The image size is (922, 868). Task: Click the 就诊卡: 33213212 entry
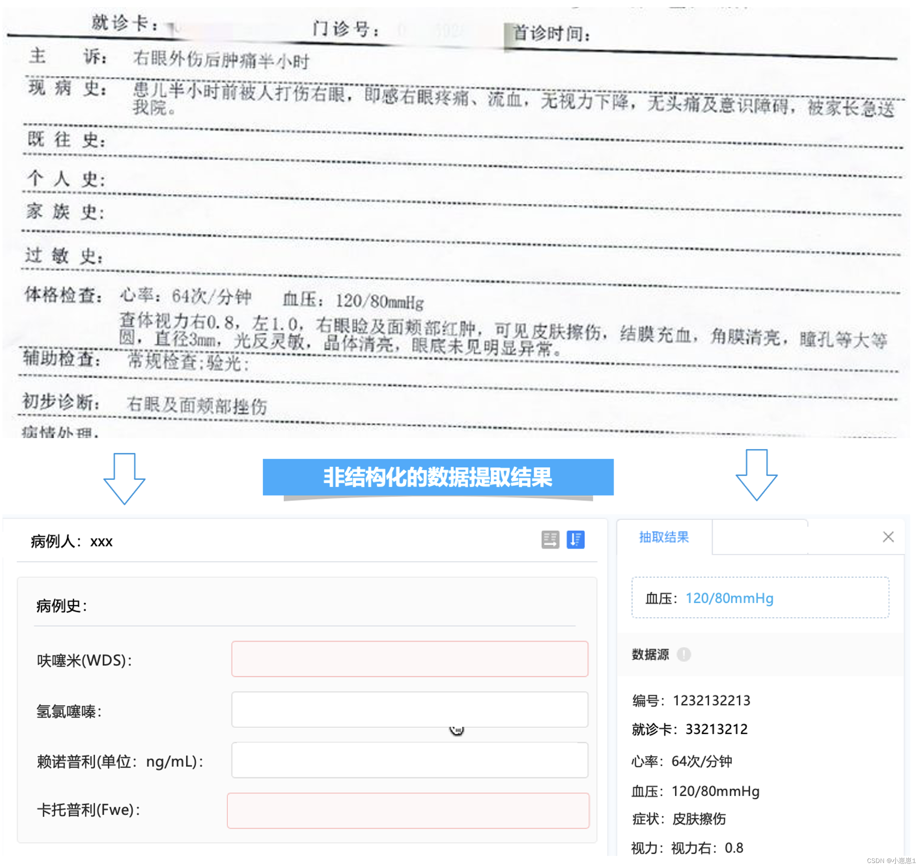[689, 729]
